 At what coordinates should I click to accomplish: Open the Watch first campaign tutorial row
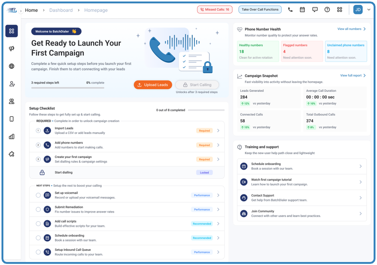(x=302, y=182)
